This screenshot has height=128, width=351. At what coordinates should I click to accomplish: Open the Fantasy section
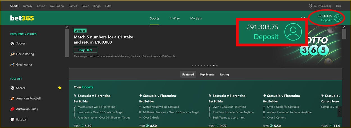click(28, 6)
